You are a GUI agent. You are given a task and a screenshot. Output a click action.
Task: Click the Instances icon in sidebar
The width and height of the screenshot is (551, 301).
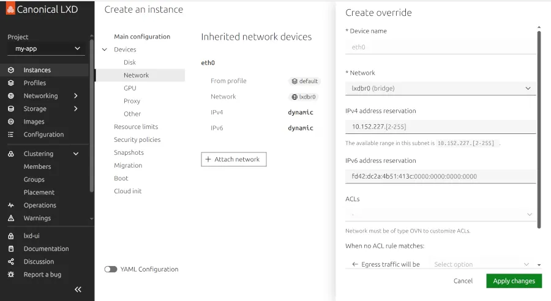11,70
